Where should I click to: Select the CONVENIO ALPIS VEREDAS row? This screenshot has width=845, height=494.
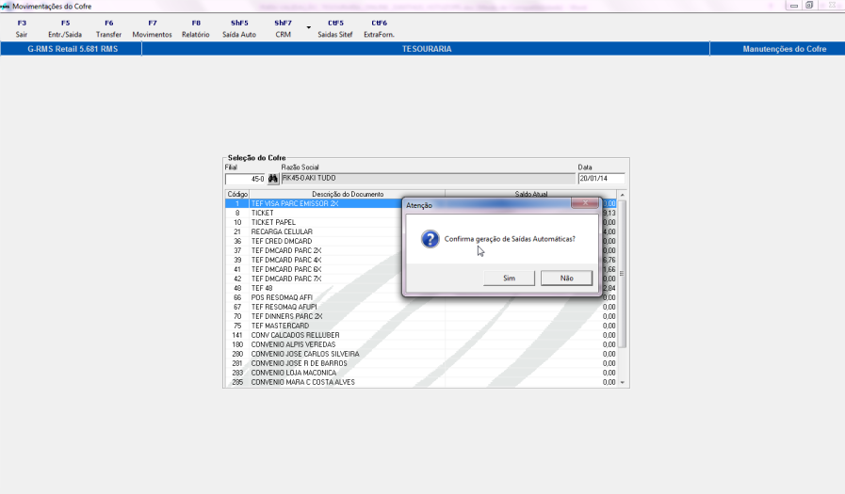(x=420, y=345)
